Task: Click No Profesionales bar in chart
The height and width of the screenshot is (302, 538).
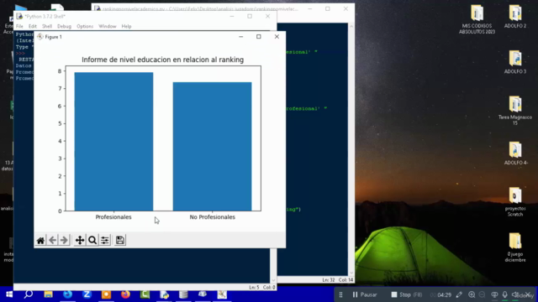Action: pos(212,147)
